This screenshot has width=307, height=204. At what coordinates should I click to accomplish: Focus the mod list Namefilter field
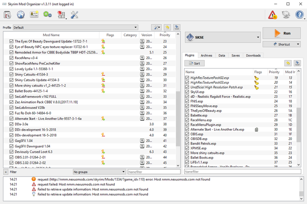point(154,172)
